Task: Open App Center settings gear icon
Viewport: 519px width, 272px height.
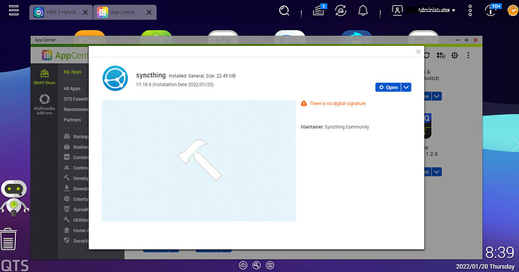Action: tap(455, 56)
